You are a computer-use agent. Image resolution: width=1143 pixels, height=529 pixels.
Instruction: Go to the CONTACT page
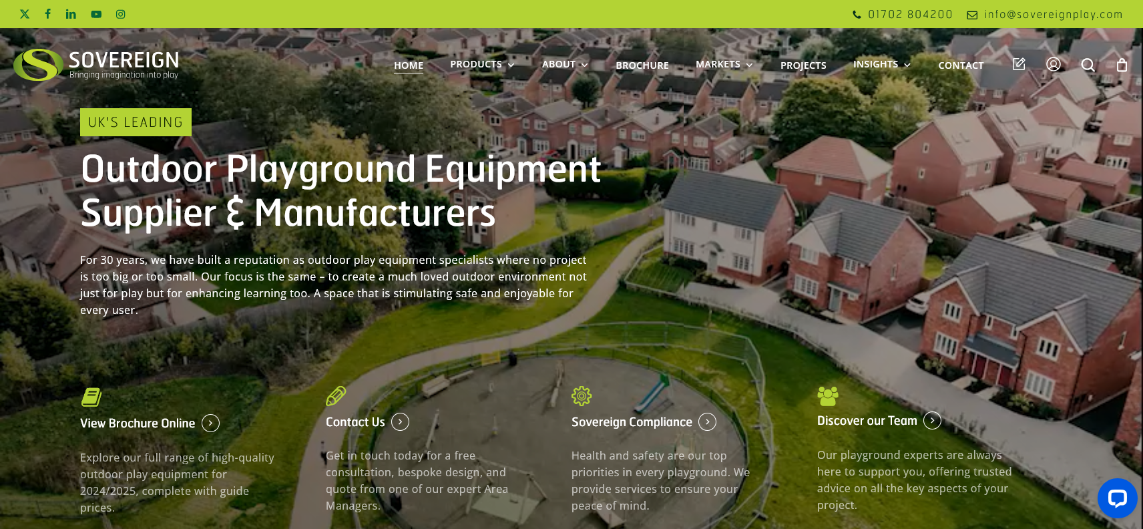(x=961, y=65)
